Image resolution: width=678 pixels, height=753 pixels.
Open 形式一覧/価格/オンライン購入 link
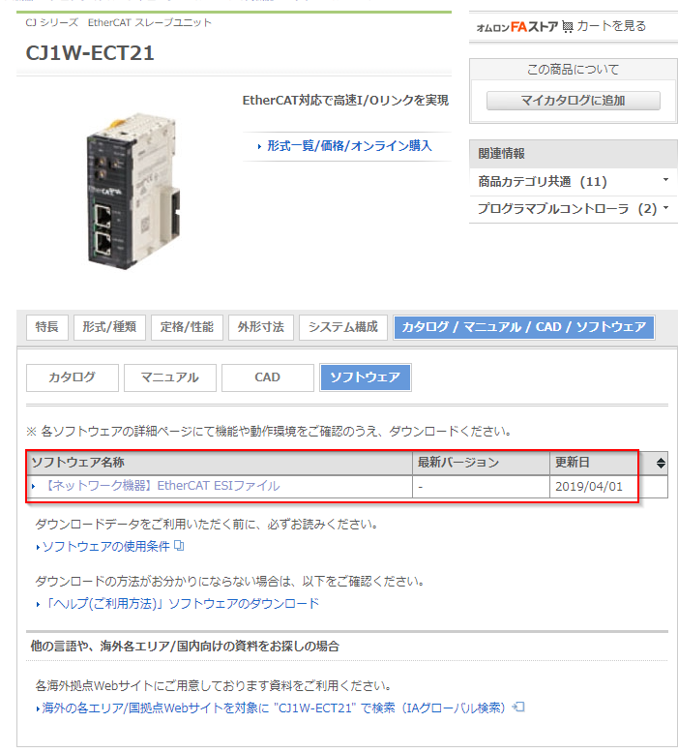tap(350, 146)
